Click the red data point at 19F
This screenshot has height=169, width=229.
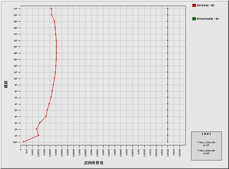point(55,21)
